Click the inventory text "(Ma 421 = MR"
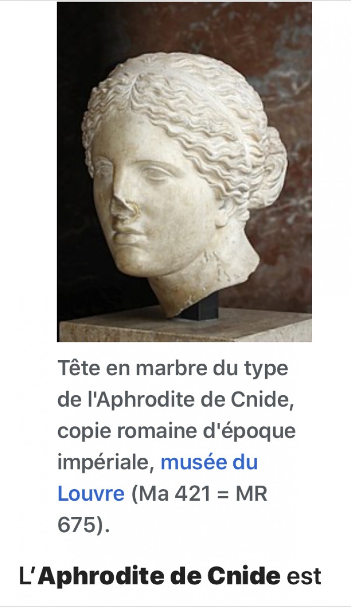Screen dimensions: 351x607 click(199, 494)
